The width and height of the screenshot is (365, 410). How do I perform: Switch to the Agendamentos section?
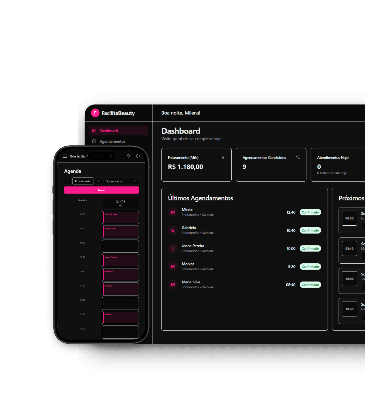112,141
